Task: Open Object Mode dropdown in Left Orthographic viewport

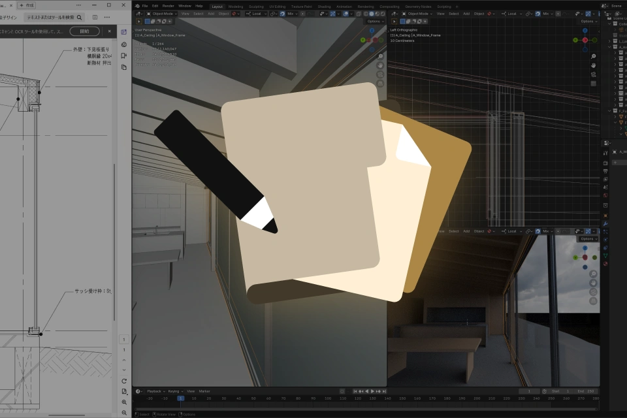Action: pos(417,14)
